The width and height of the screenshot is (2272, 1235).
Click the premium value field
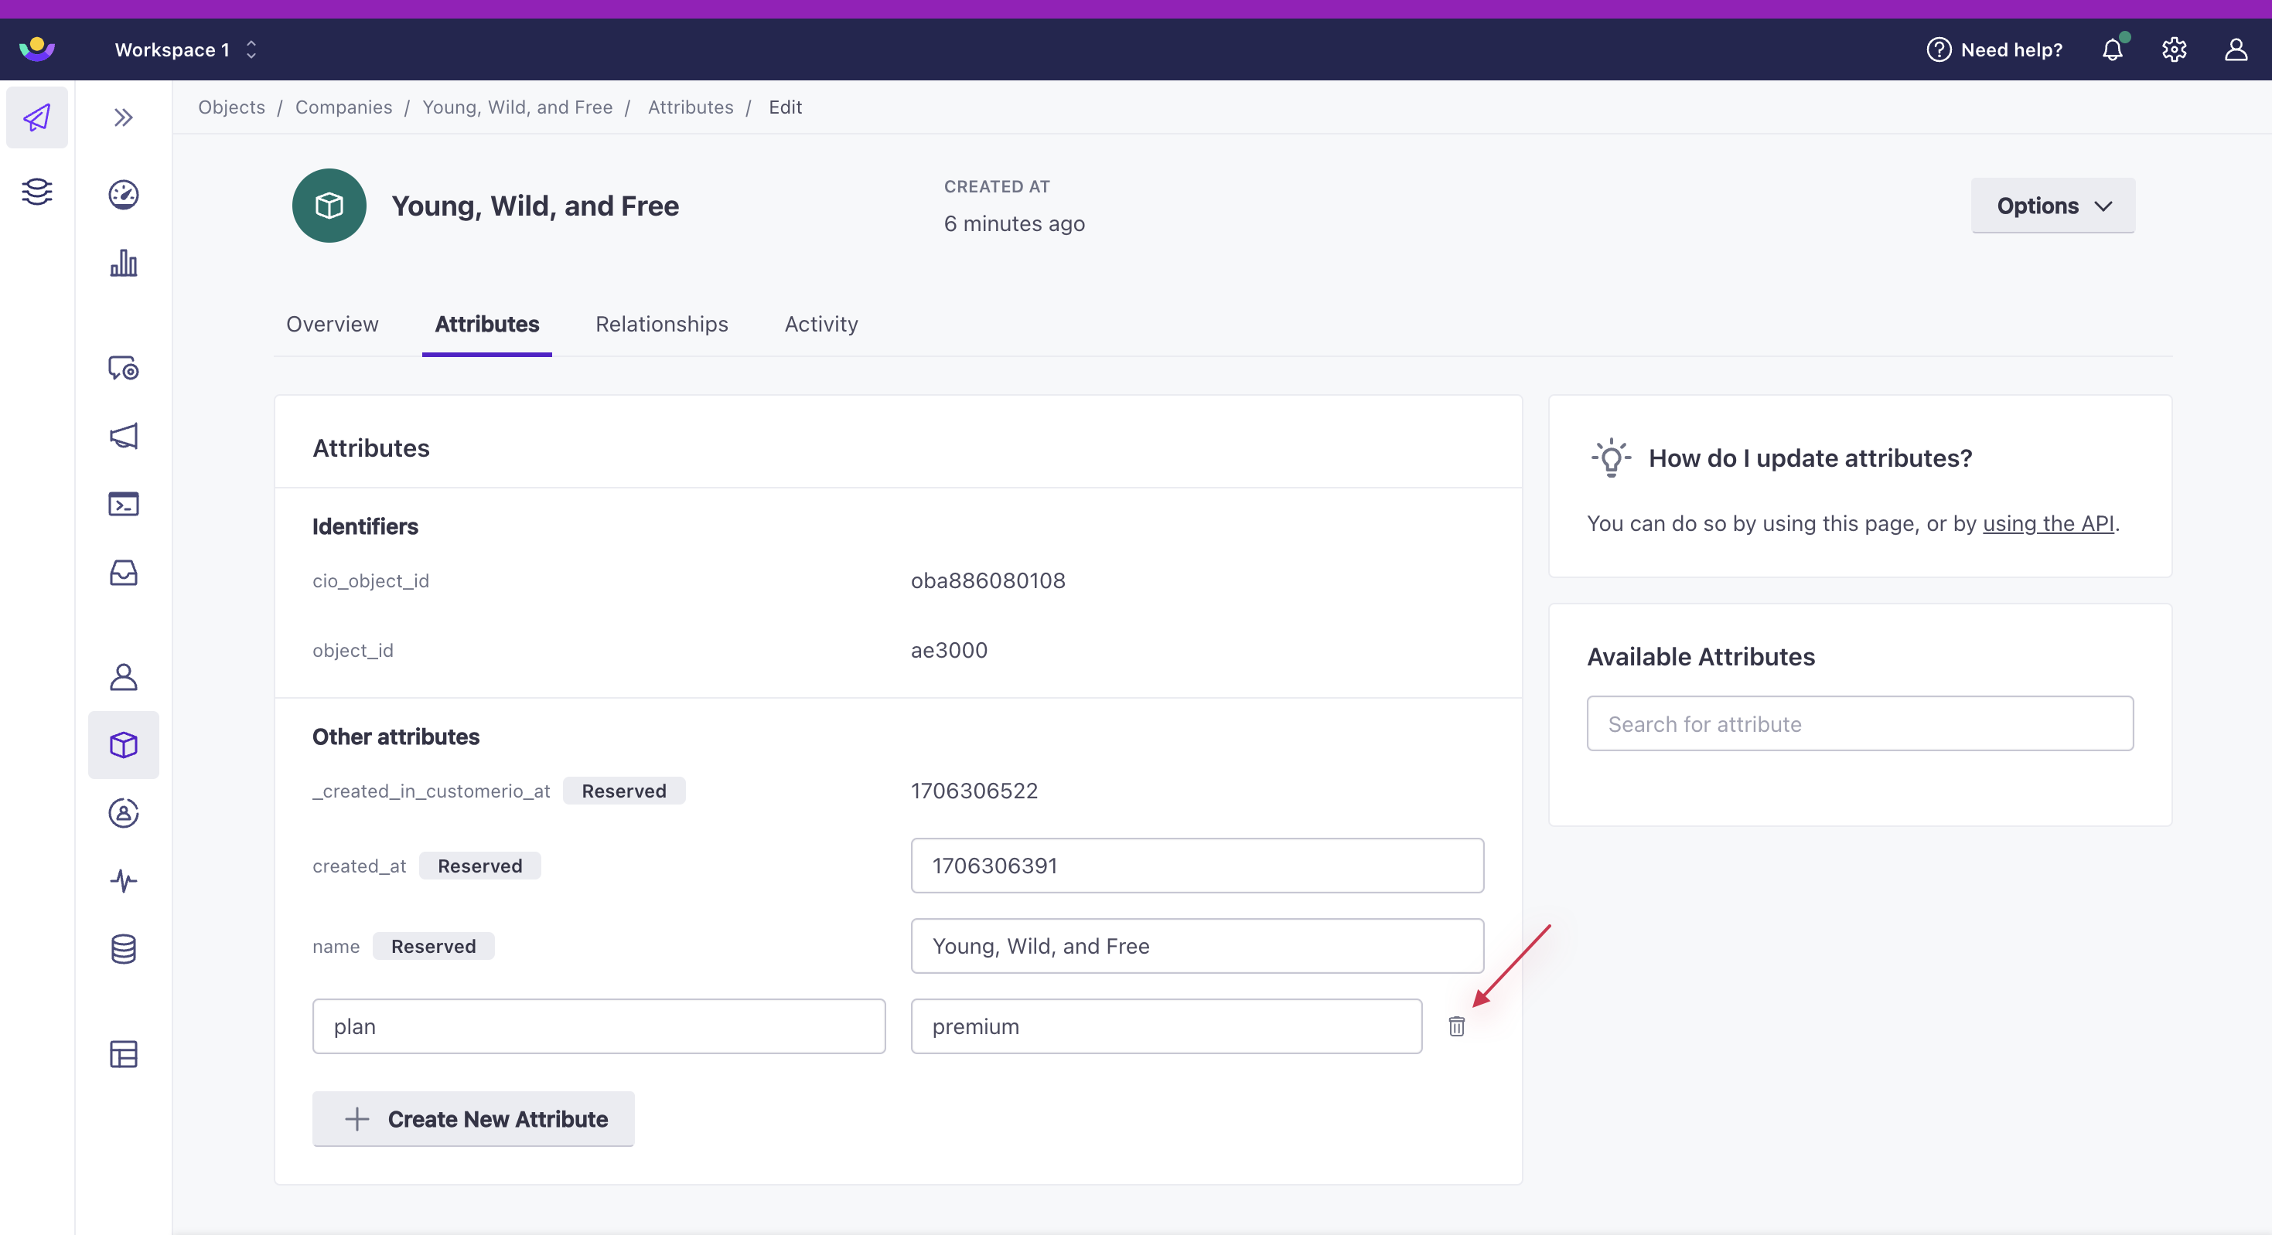1166,1026
